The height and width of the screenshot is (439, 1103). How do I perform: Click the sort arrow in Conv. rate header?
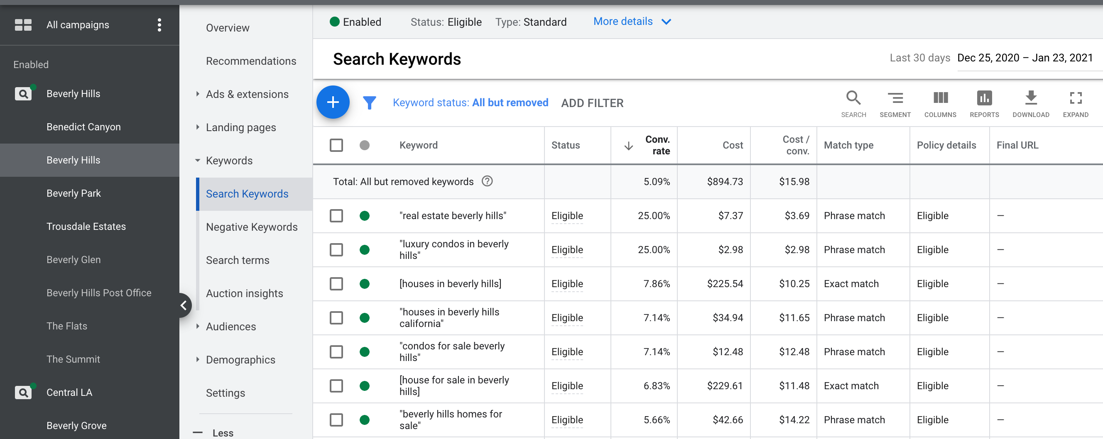pos(629,146)
